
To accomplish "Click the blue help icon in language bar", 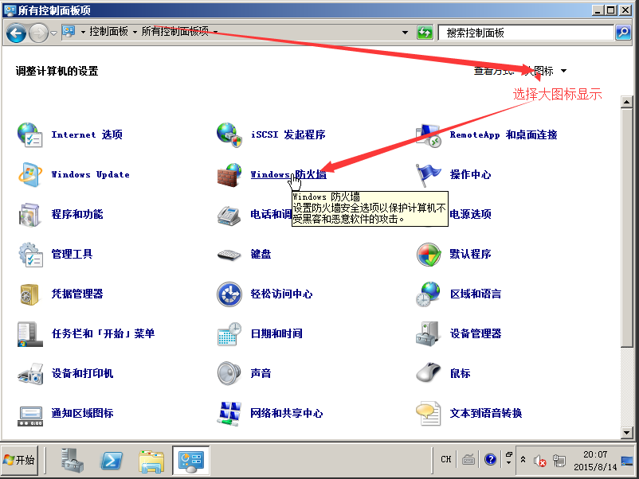I will tap(490, 459).
